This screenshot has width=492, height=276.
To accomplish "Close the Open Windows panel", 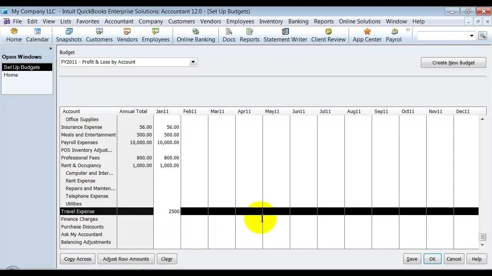I will pyautogui.click(x=50, y=49).
